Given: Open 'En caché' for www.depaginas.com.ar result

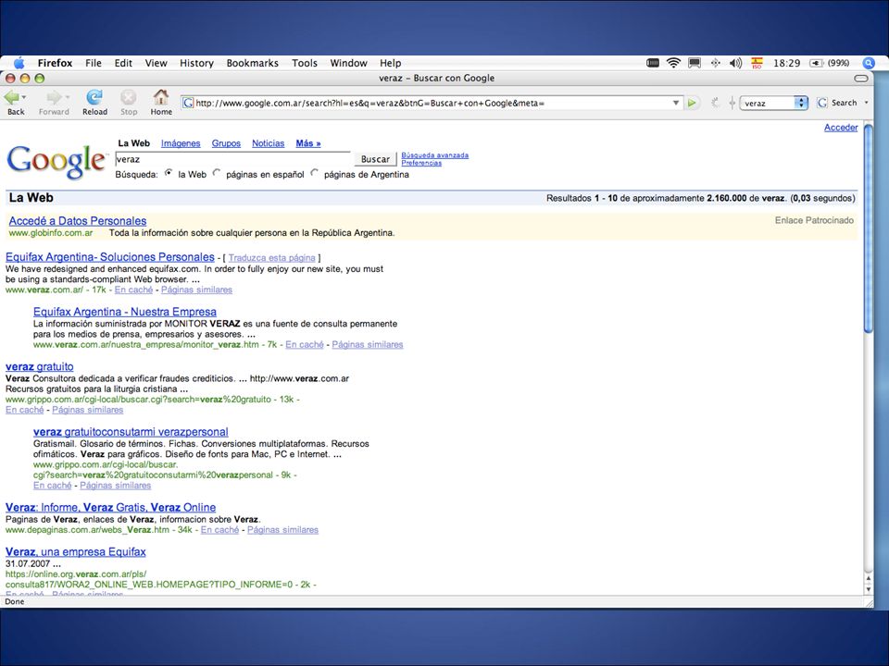Looking at the screenshot, I should [220, 530].
